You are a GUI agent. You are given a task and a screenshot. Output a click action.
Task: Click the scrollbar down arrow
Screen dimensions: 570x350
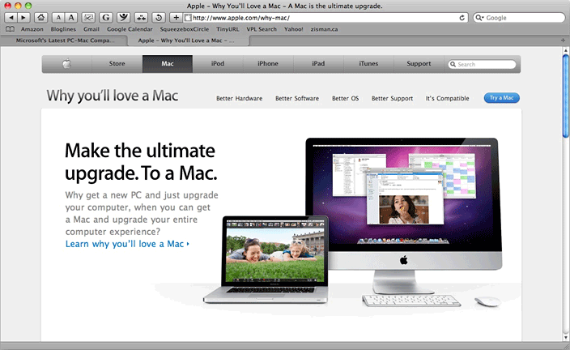pyautogui.click(x=566, y=337)
